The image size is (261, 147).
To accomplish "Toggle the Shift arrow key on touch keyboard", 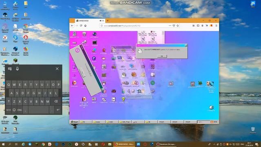I will coord(9,101).
